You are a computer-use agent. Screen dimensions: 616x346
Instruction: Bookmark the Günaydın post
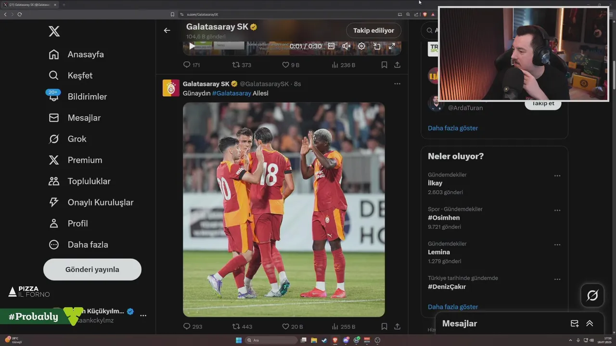pos(384,326)
